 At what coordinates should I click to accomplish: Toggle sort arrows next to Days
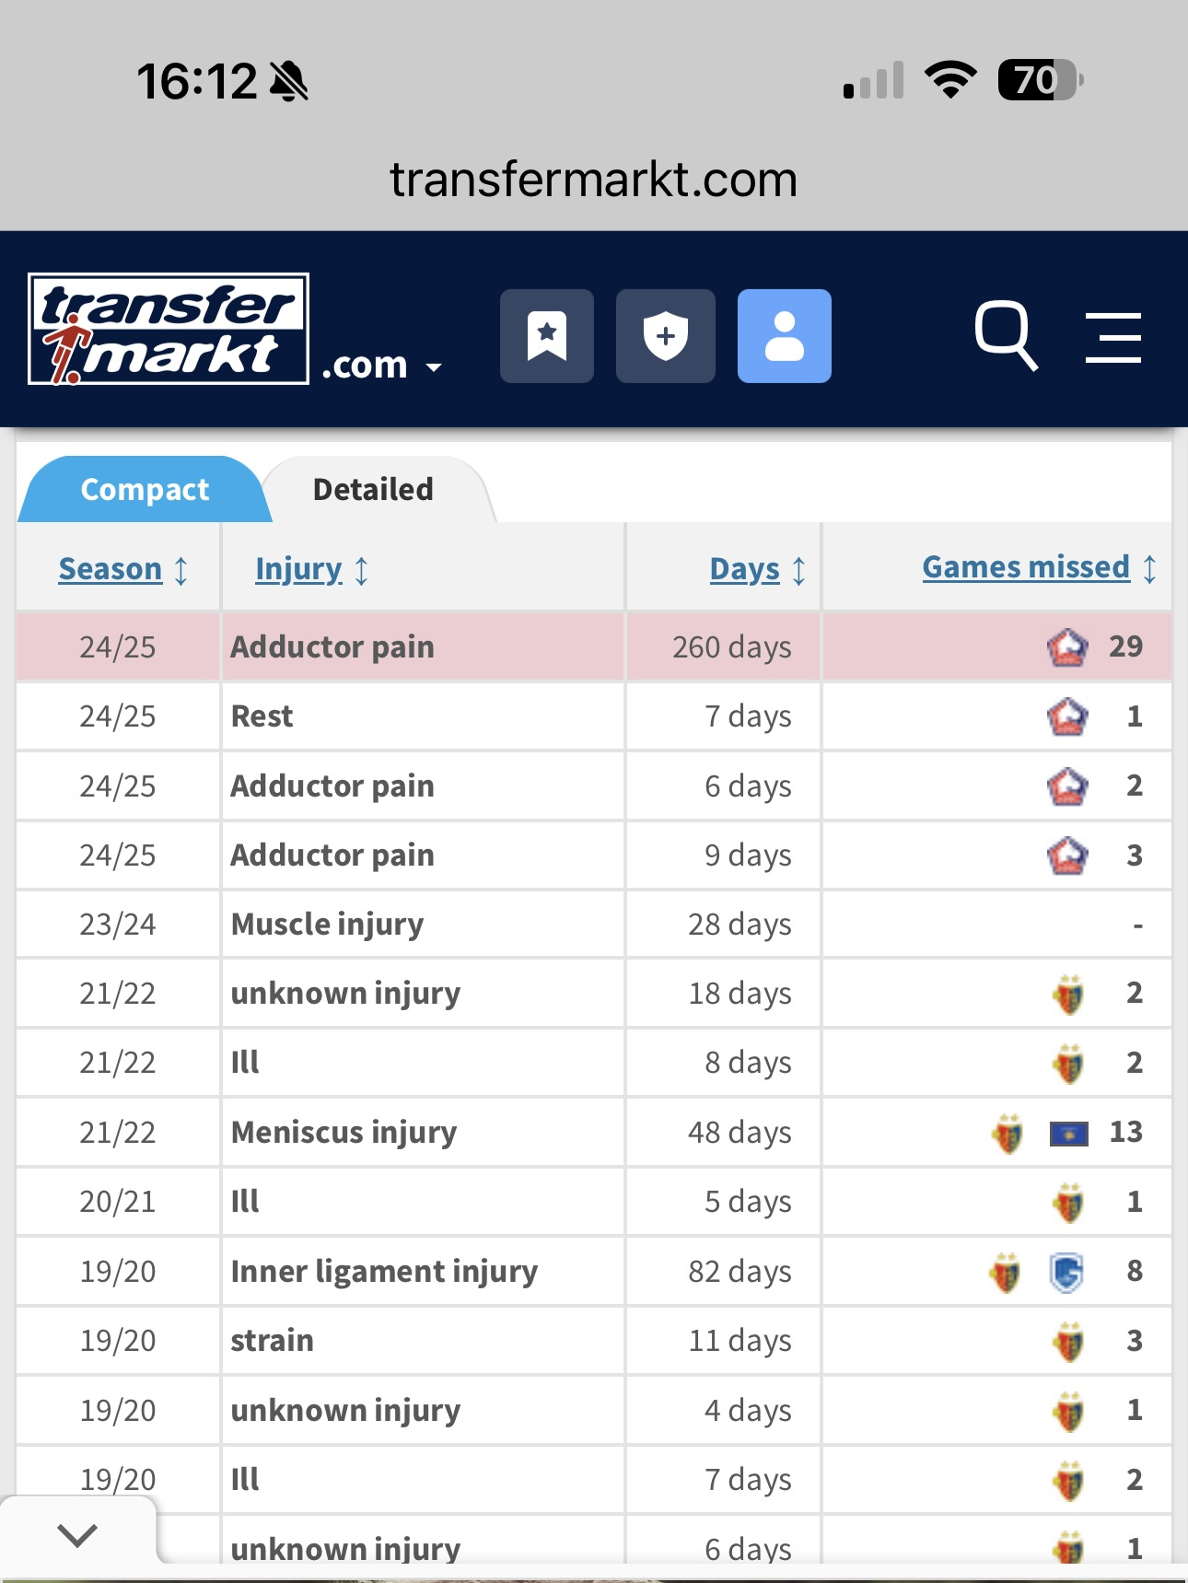[x=799, y=570]
